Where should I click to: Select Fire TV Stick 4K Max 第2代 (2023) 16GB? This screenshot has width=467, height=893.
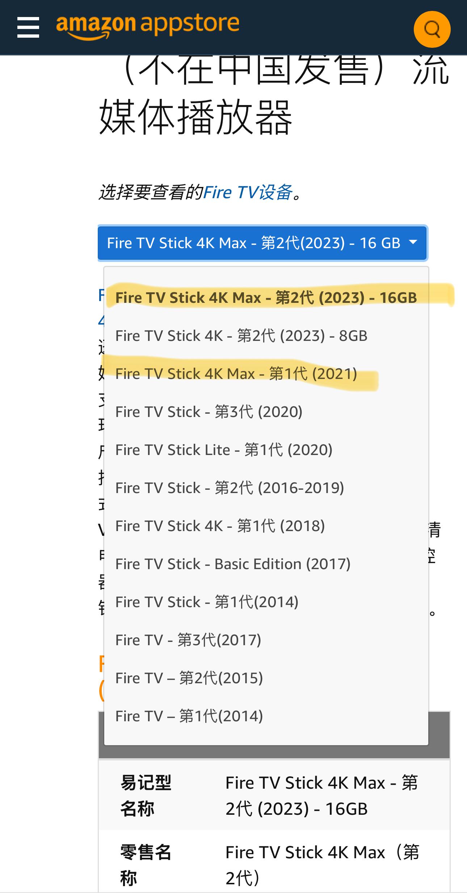pyautogui.click(x=266, y=298)
